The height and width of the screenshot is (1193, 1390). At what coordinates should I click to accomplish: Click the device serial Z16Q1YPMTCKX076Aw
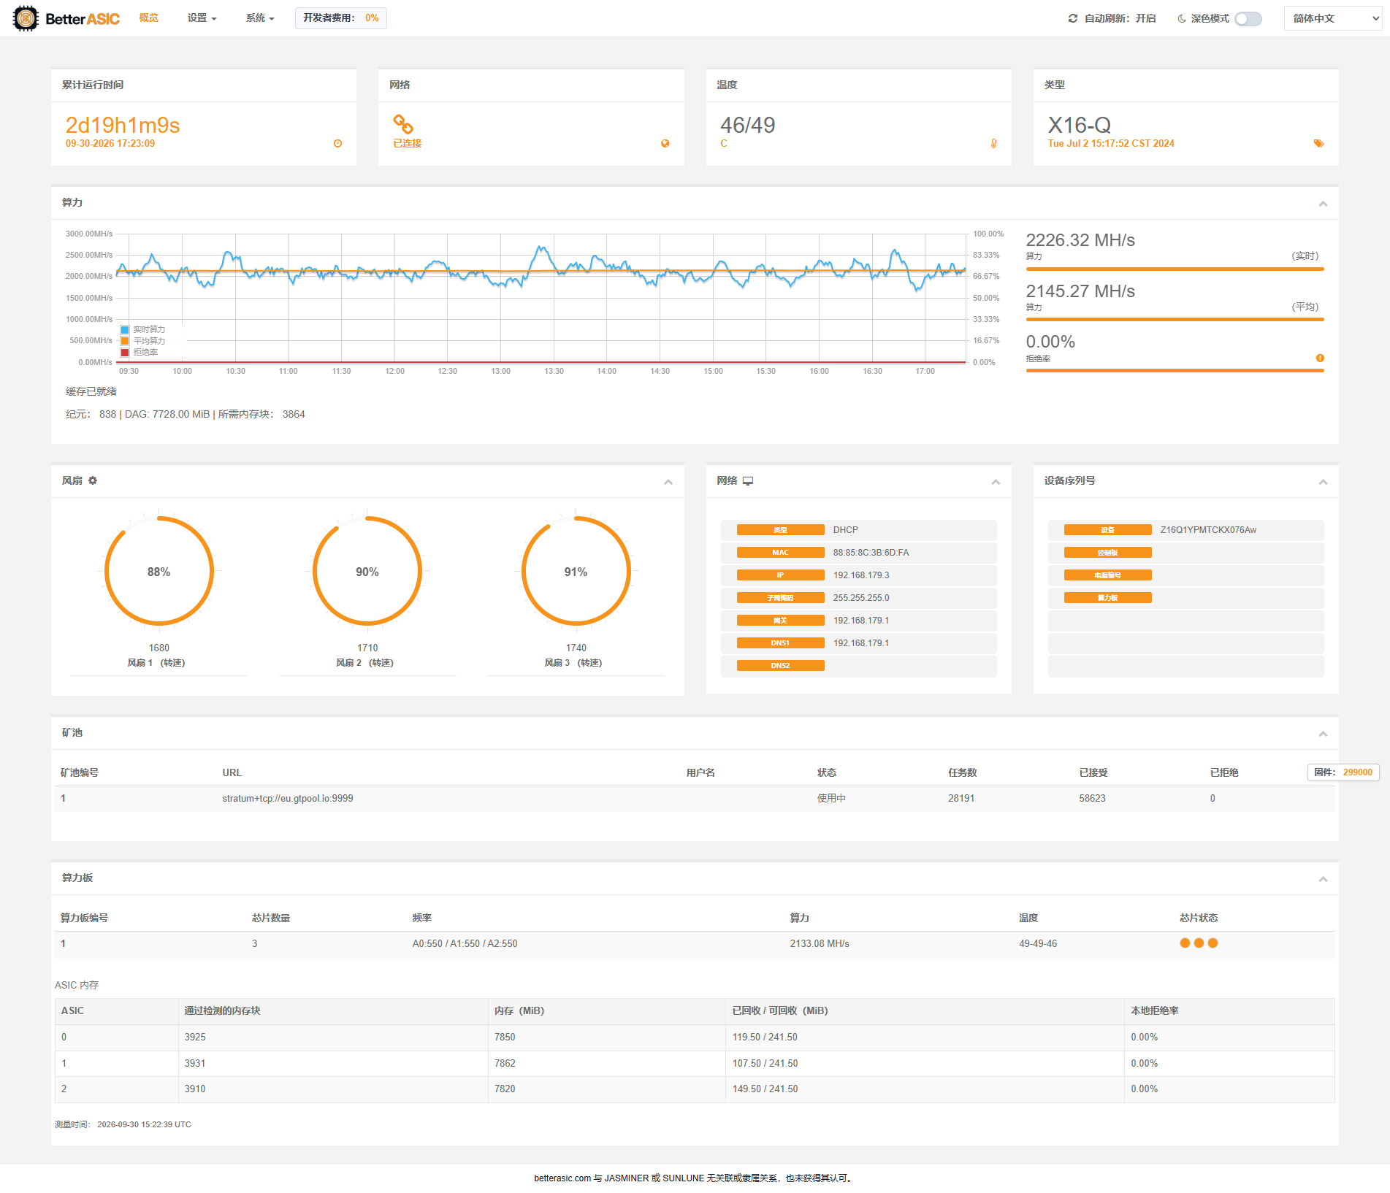[x=1208, y=530]
